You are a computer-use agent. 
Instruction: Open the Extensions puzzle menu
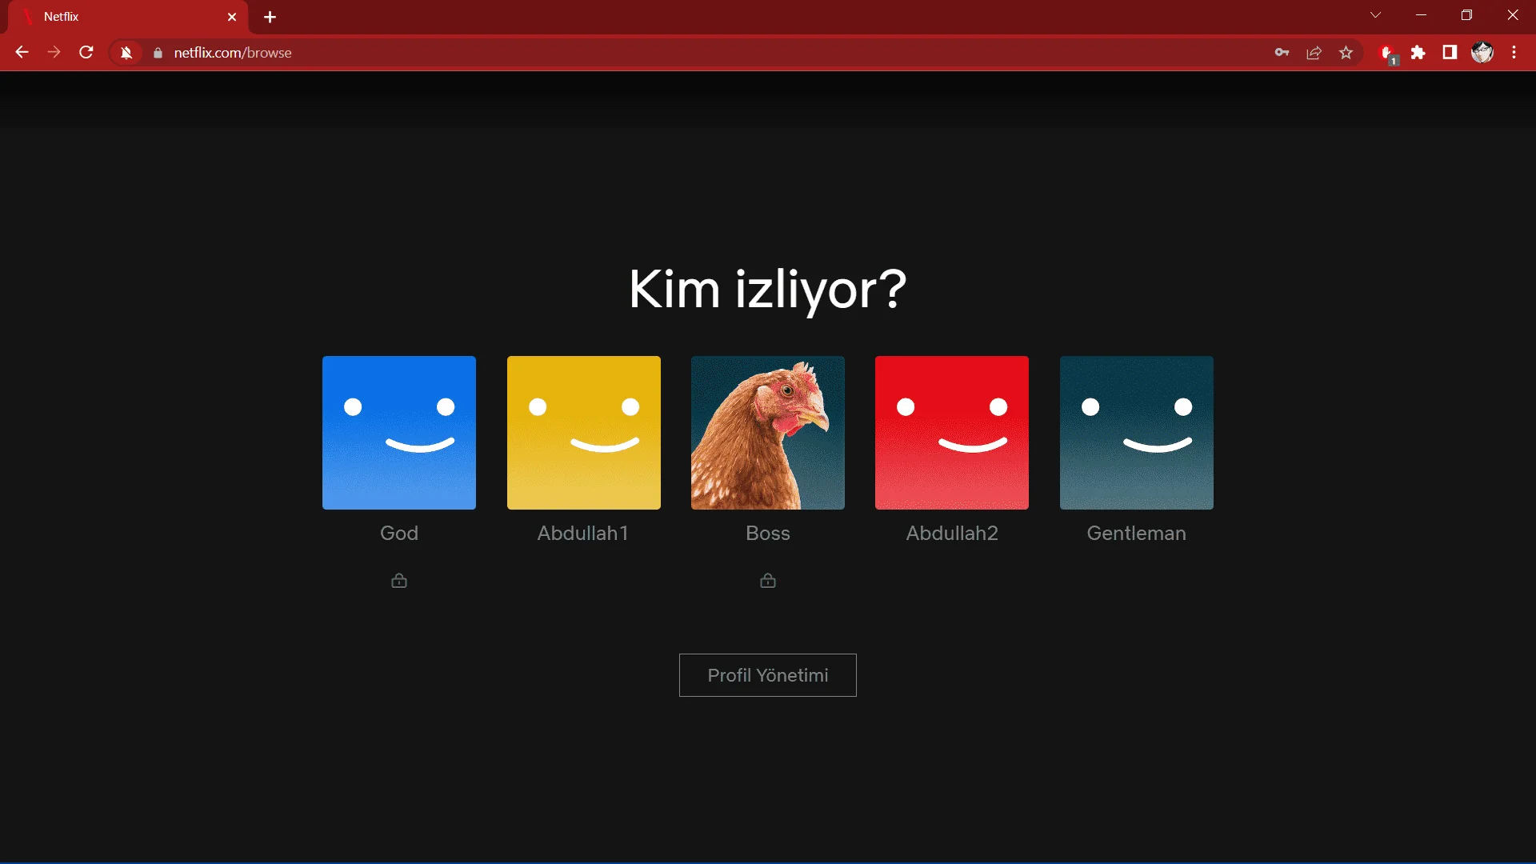pyautogui.click(x=1418, y=53)
